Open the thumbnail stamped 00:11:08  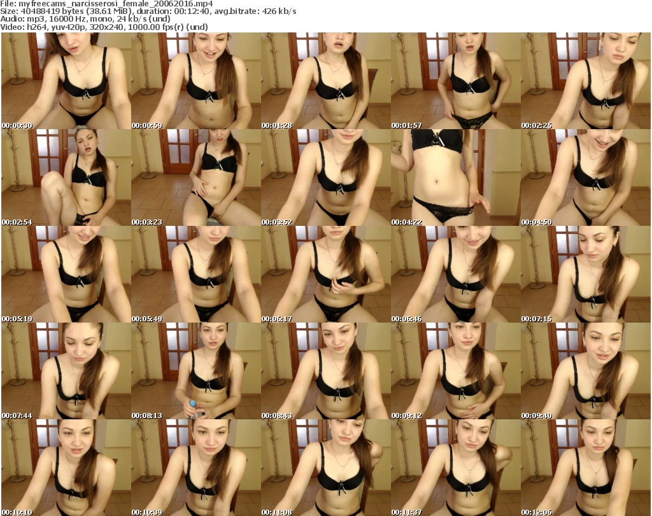(326, 468)
